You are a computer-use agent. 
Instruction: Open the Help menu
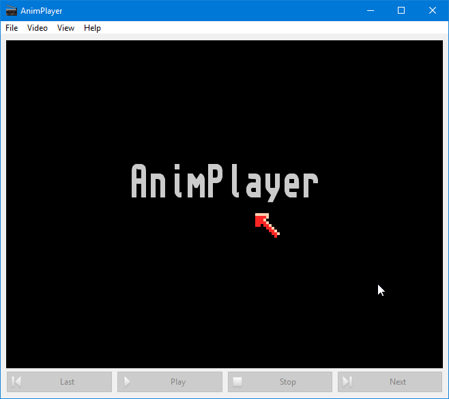point(92,28)
